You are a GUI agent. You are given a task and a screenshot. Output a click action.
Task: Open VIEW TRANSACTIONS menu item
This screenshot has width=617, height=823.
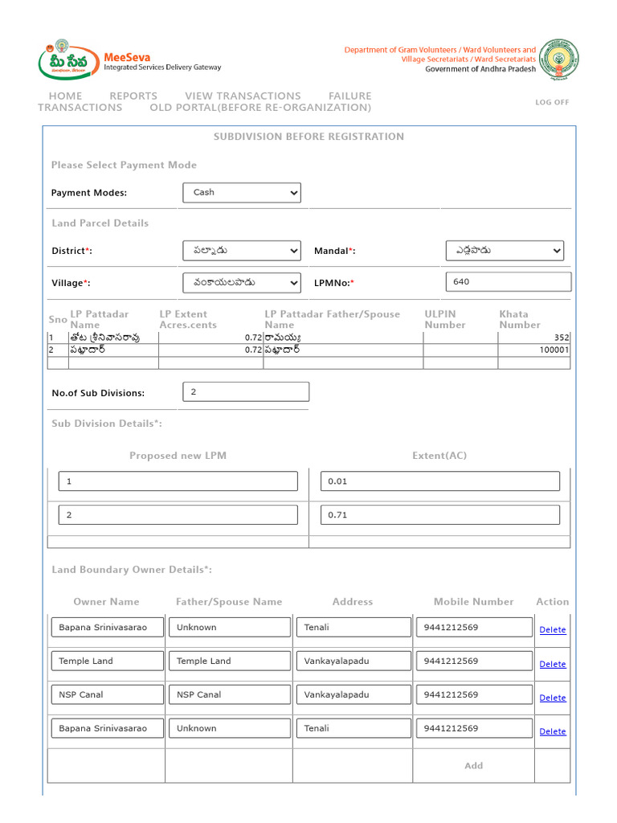(243, 96)
